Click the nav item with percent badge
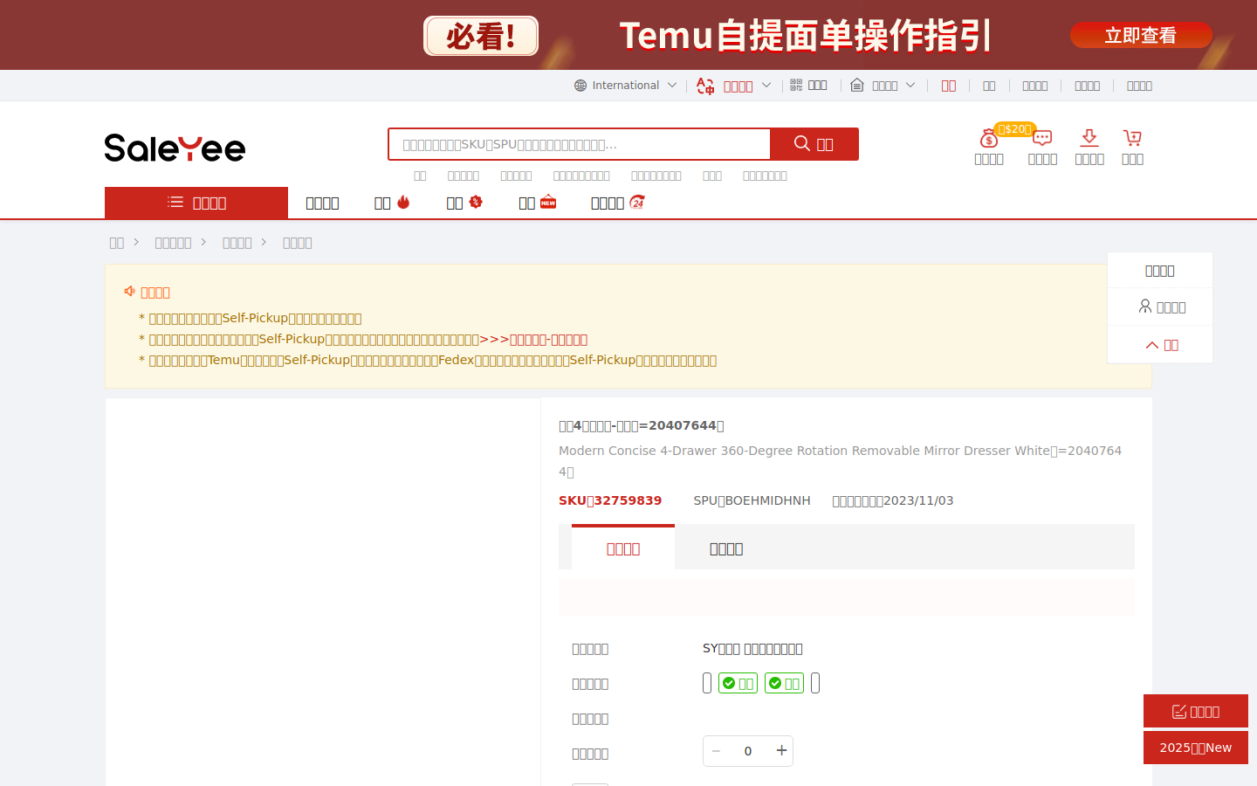1257x786 pixels. point(464,203)
